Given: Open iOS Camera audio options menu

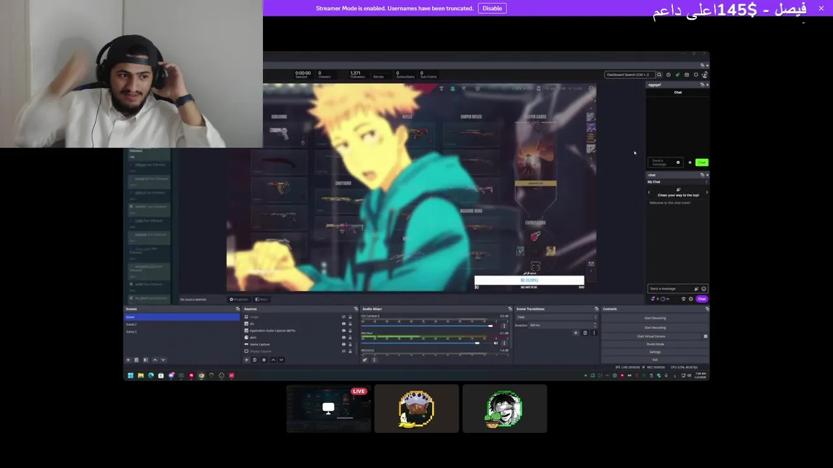Looking at the screenshot, I should coord(504,326).
